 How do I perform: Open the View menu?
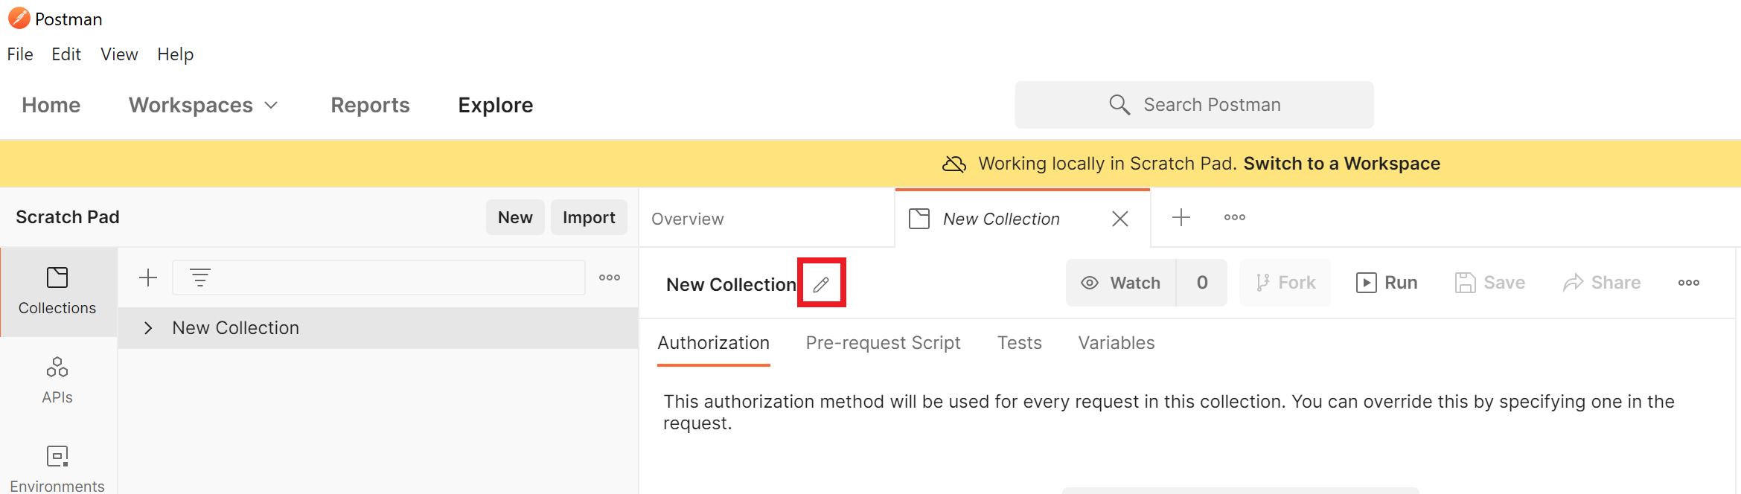pos(119,54)
